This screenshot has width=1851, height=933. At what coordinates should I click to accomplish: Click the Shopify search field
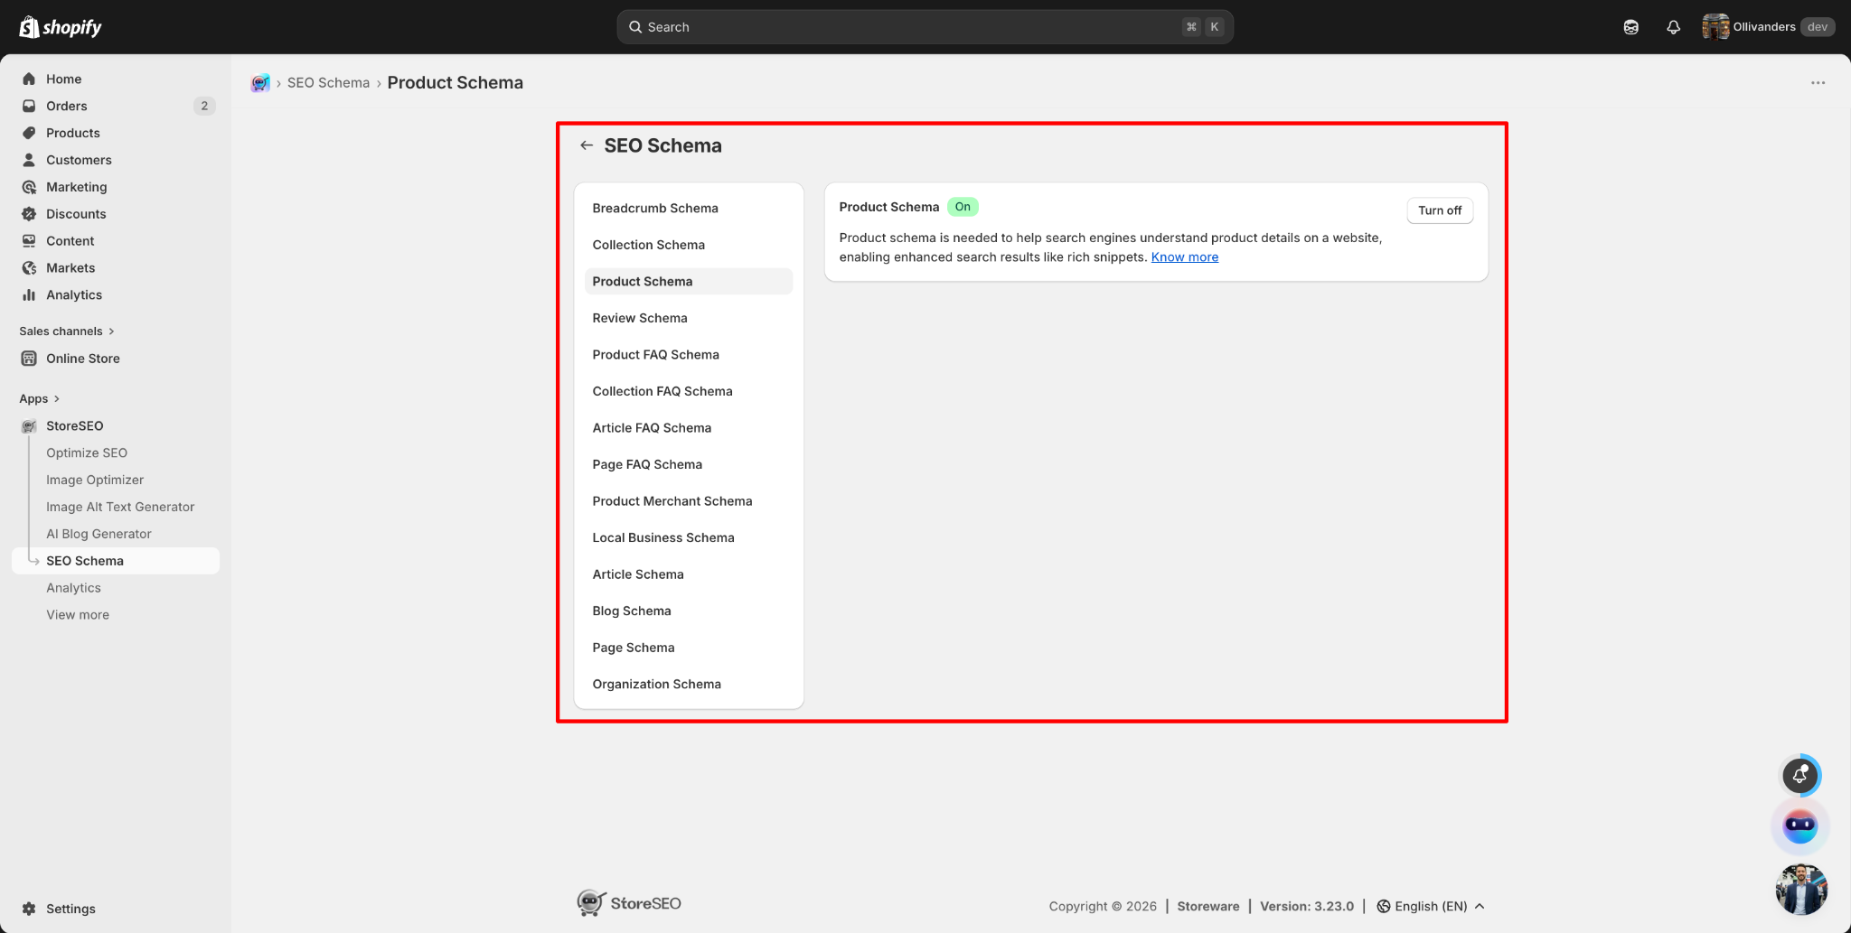click(x=925, y=27)
